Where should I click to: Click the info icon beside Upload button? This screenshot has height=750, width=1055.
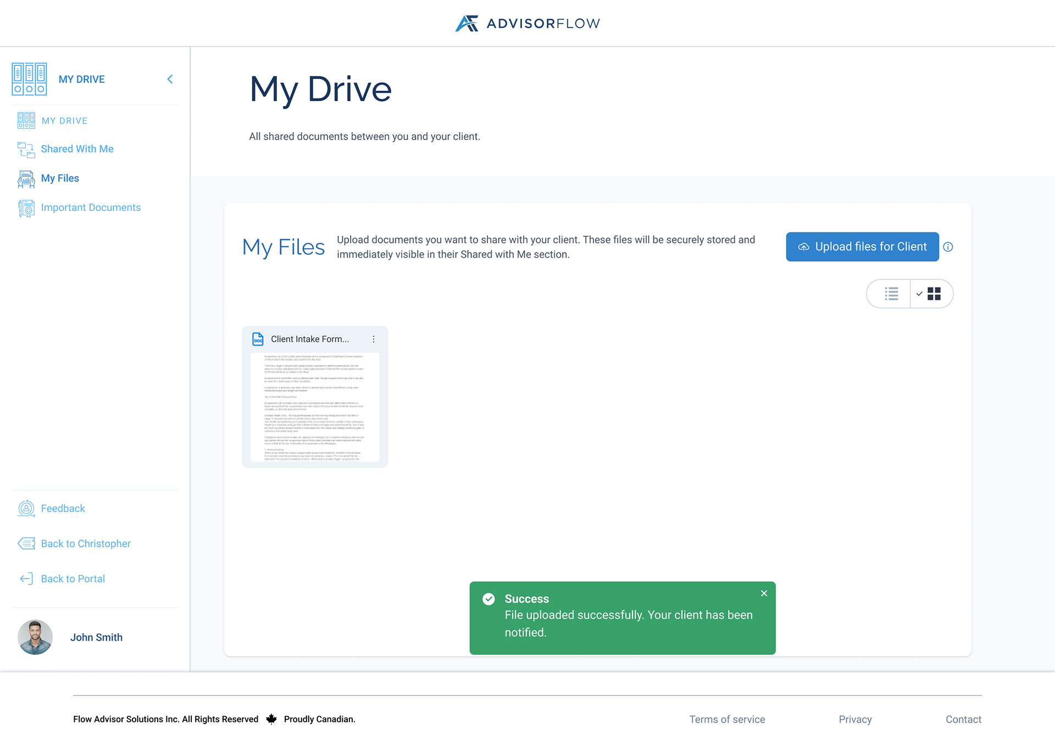948,247
